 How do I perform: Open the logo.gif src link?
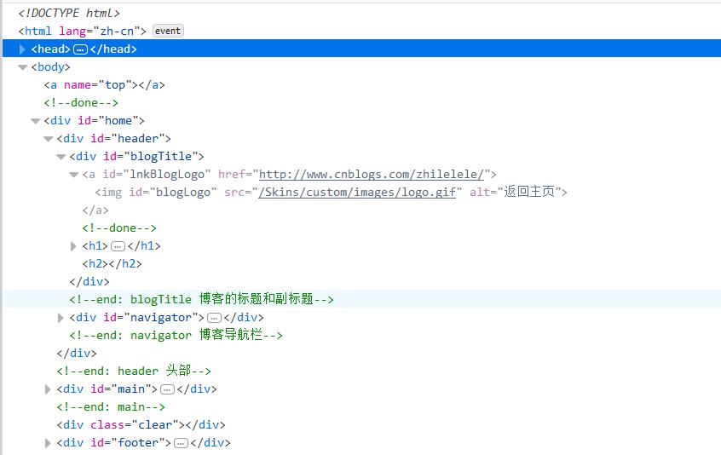[x=357, y=192]
